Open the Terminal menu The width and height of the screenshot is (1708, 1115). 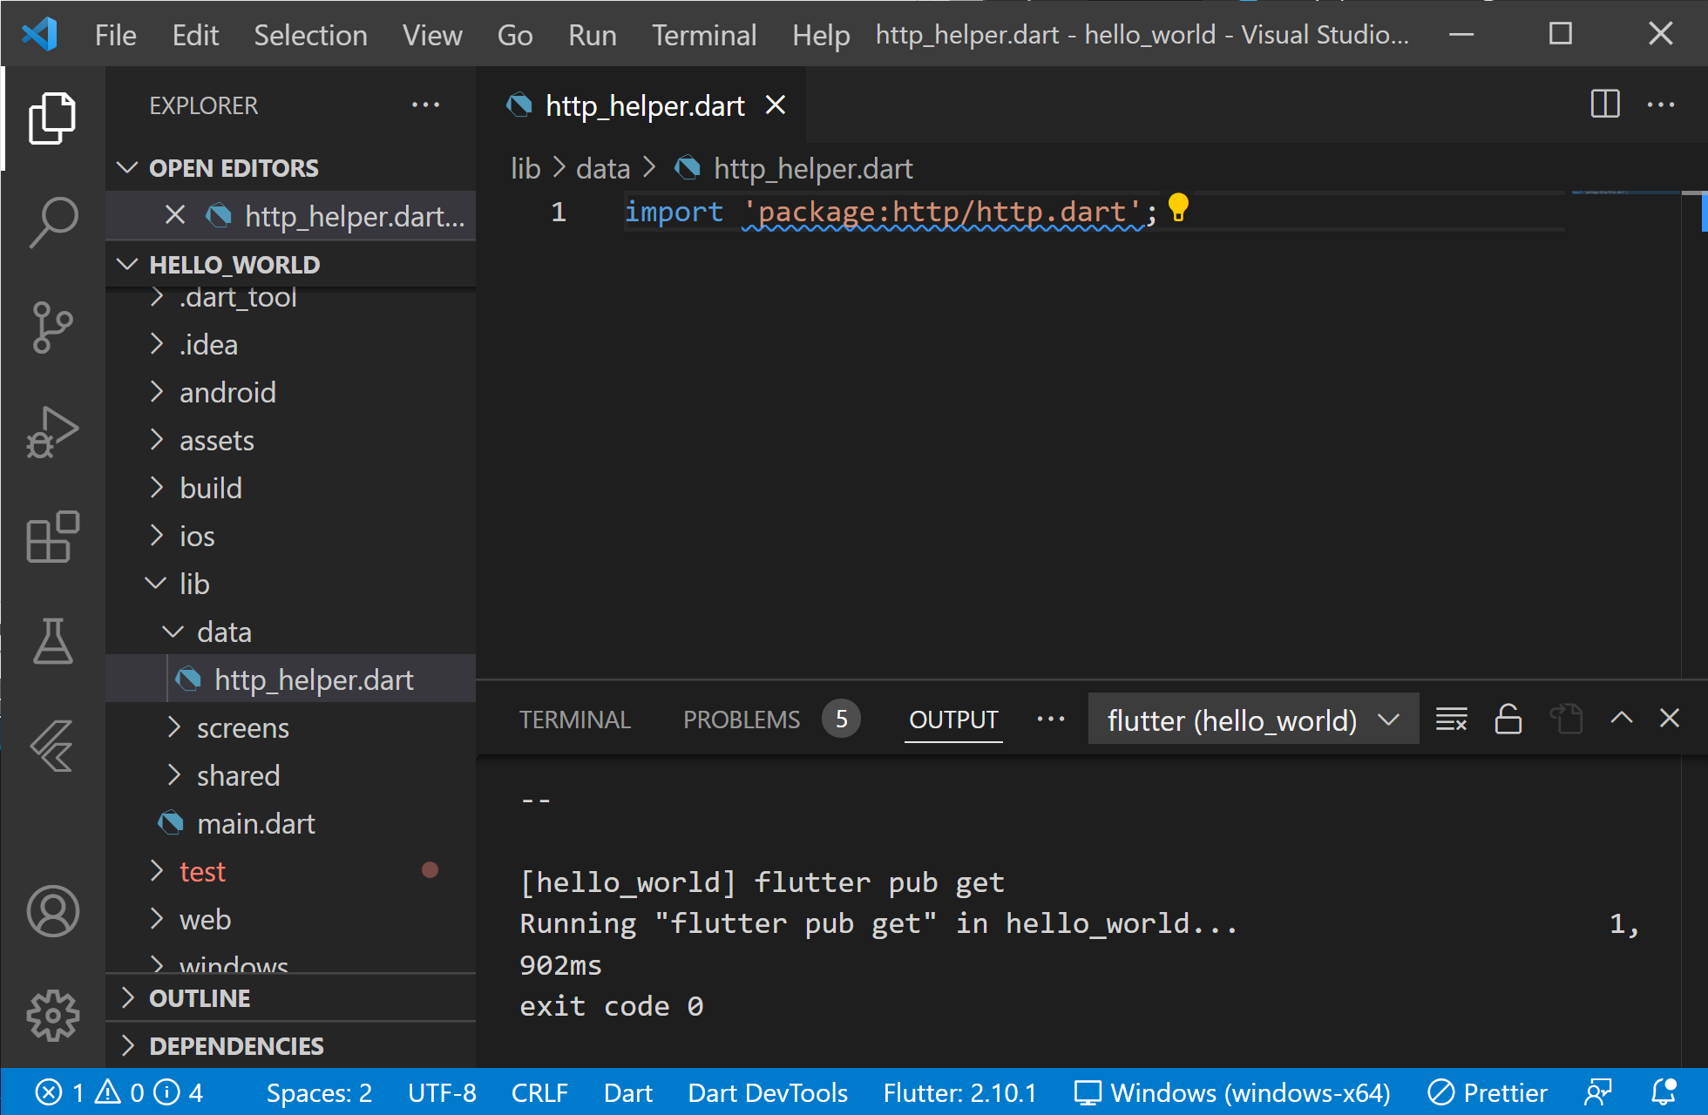click(704, 35)
